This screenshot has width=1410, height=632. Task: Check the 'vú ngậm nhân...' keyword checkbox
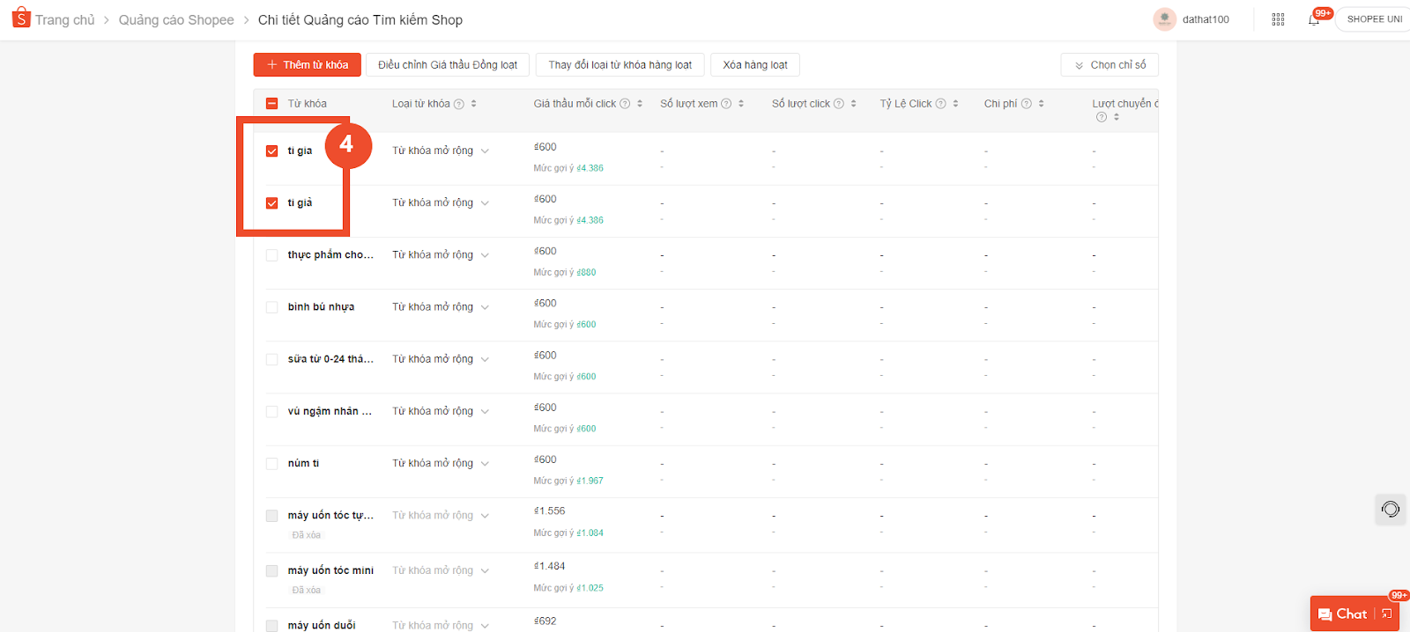271,411
